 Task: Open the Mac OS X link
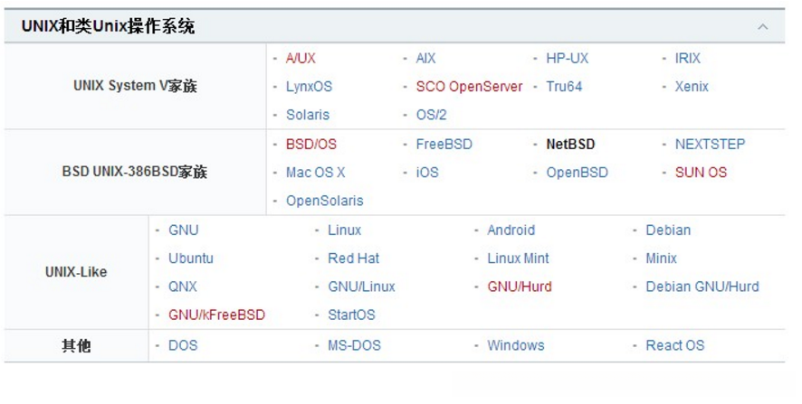(x=315, y=172)
